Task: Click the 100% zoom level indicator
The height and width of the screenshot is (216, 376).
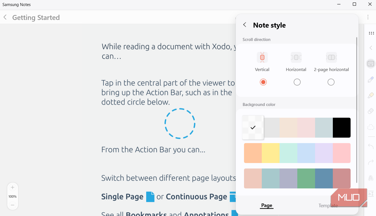Action: coord(13,196)
